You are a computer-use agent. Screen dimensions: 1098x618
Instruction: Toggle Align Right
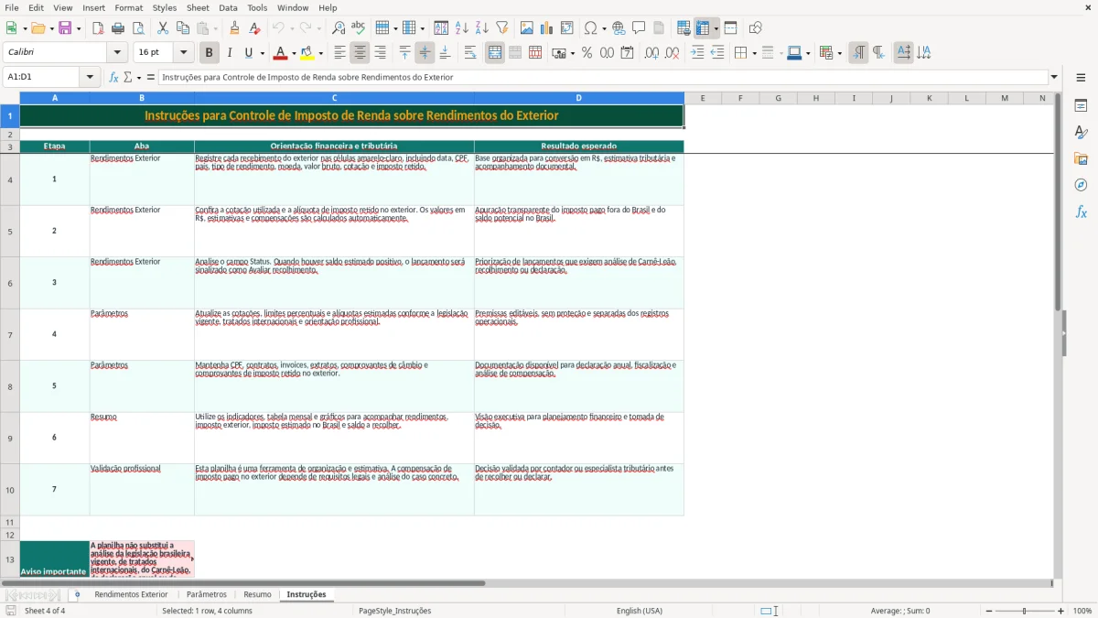tap(380, 53)
